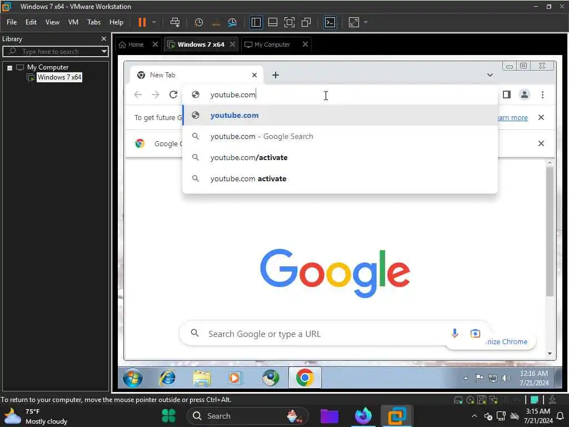
Task: Switch to Unity mode
Action: pos(306,22)
